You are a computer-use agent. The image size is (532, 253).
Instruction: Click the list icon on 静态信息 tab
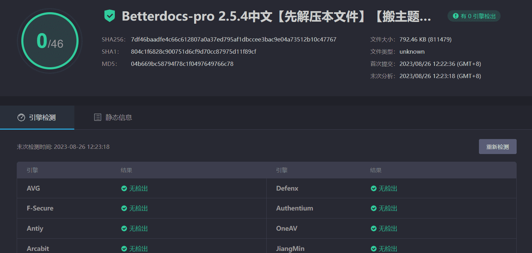tap(98, 117)
